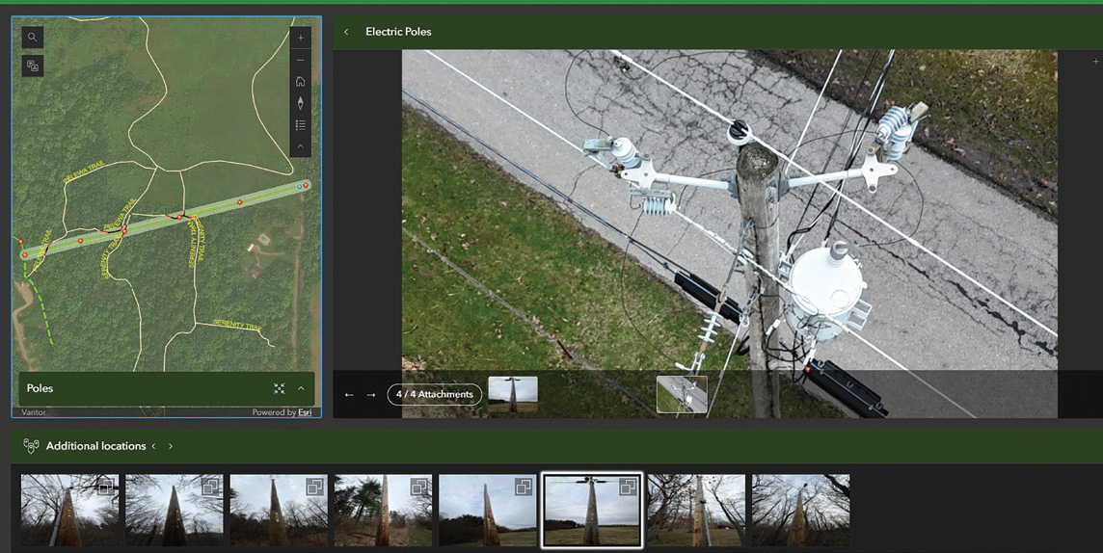Open the white-bordered selected pole thumbnail
The height and width of the screenshot is (553, 1103).
(x=592, y=511)
